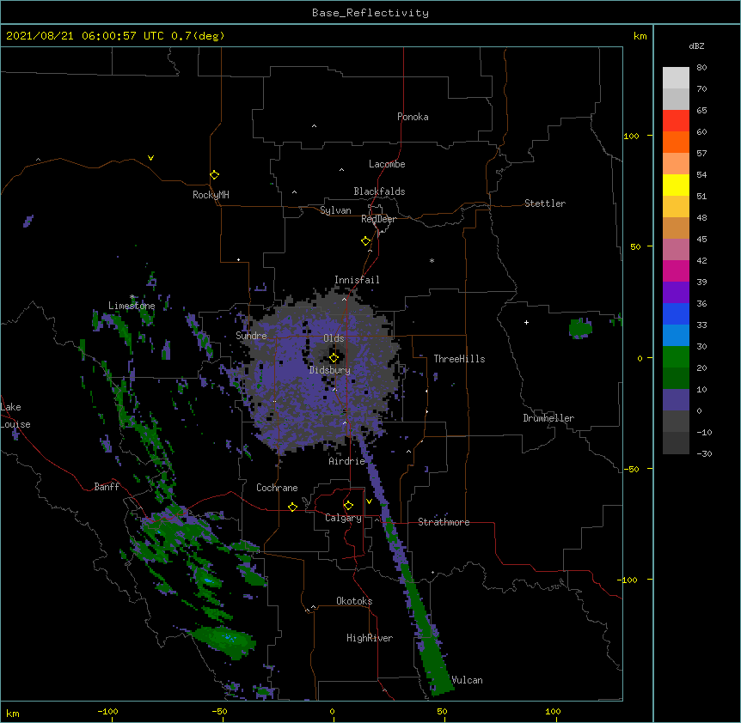This screenshot has height=723, width=741.
Task: Click the Strathmore town label
Action: point(444,522)
